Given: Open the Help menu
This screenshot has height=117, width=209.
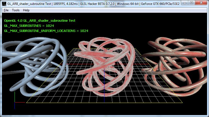Looking at the screenshot, I should tap(26, 10).
